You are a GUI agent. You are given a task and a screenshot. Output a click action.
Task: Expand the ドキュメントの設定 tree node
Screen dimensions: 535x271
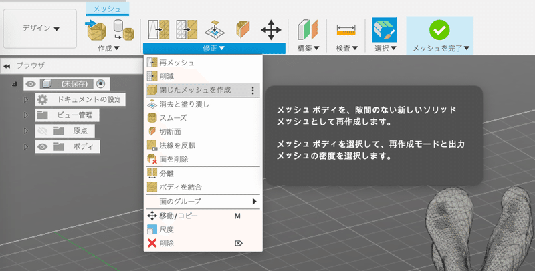pyautogui.click(x=25, y=99)
